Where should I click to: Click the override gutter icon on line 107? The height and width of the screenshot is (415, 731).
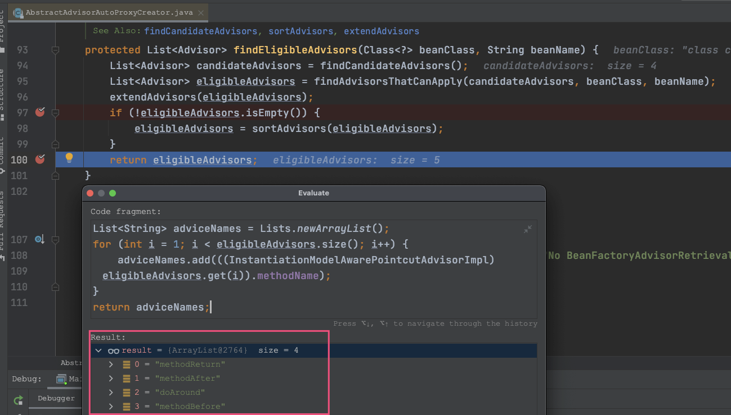[39, 239]
